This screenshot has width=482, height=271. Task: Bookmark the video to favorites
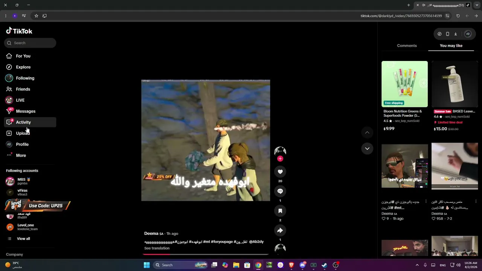(x=280, y=211)
